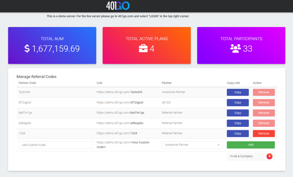Click the dollar sign icon in Total AUM
The width and height of the screenshot is (293, 177).
(x=27, y=49)
